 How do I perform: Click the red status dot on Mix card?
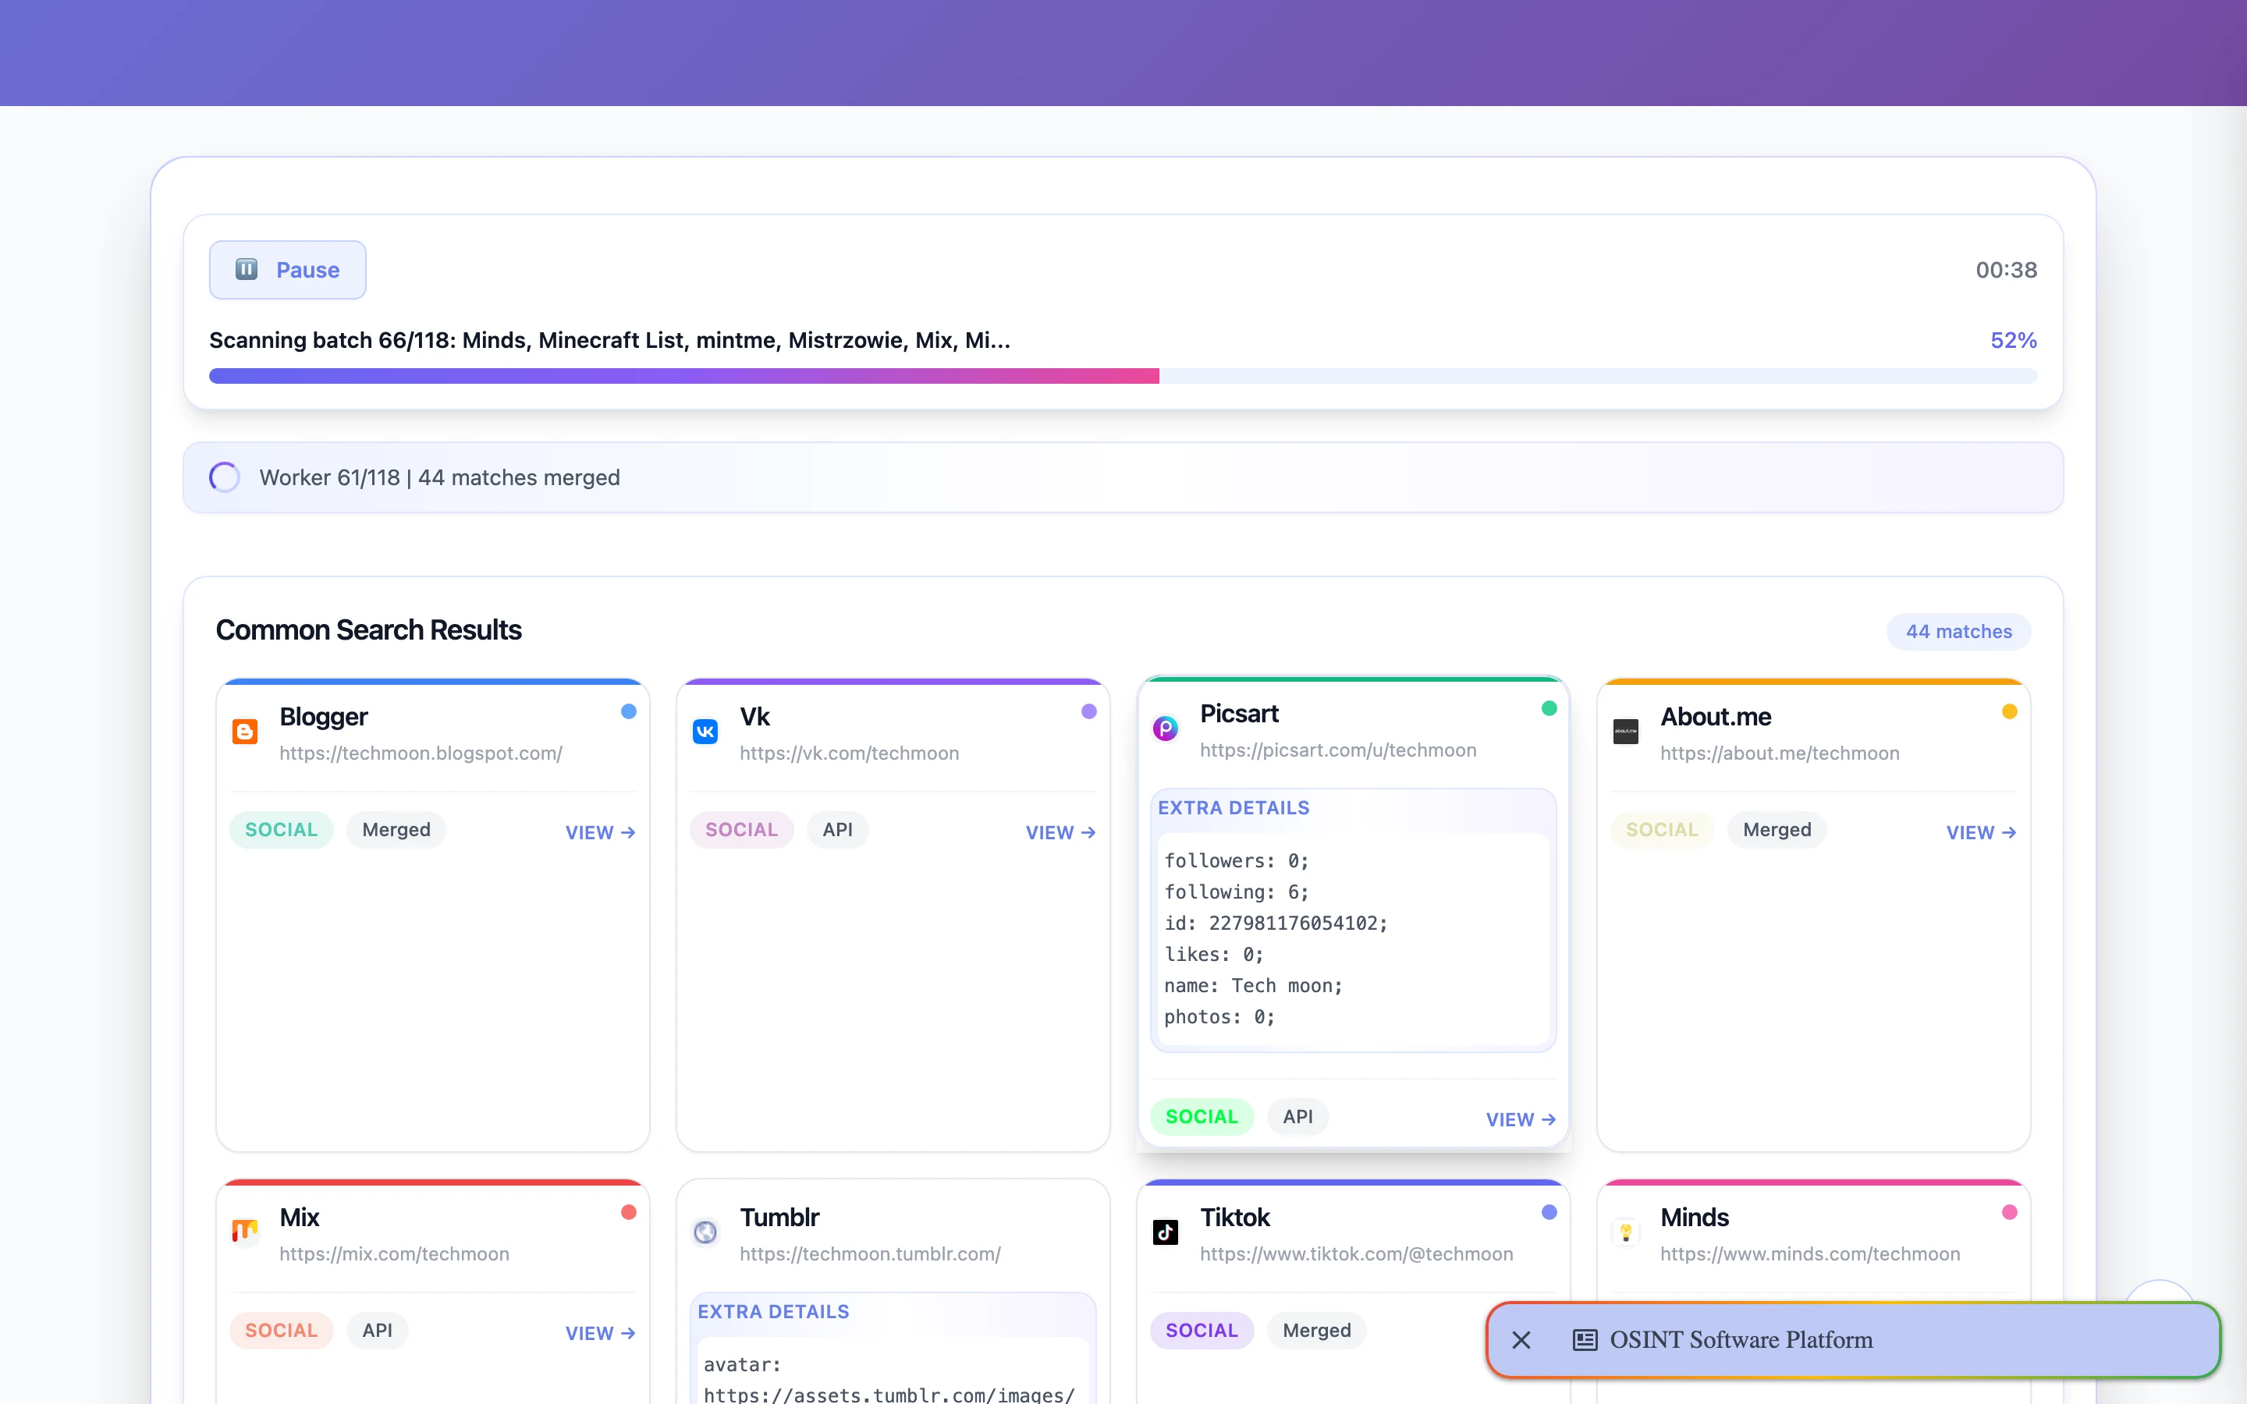(x=629, y=1212)
